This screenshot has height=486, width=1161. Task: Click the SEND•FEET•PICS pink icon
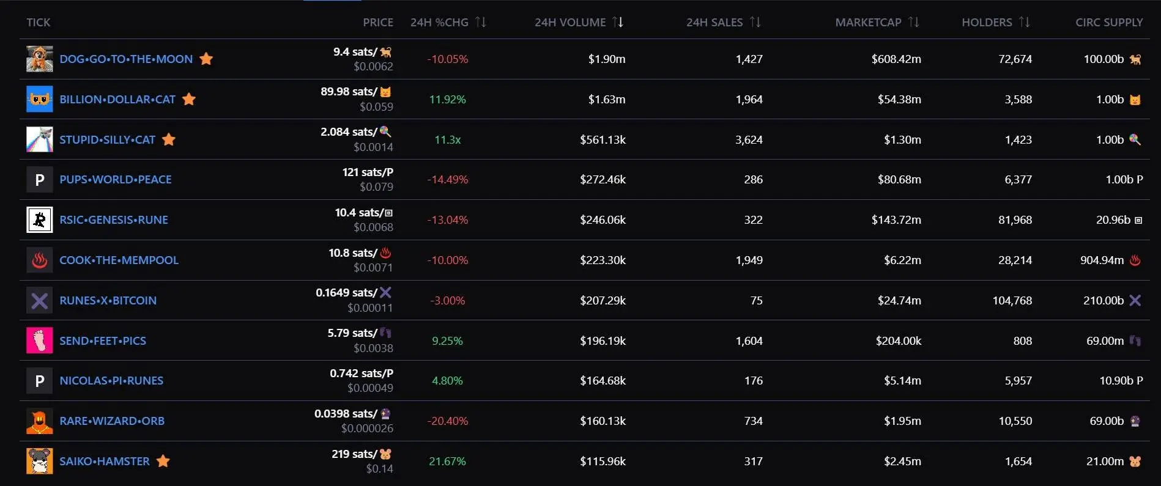click(x=40, y=341)
